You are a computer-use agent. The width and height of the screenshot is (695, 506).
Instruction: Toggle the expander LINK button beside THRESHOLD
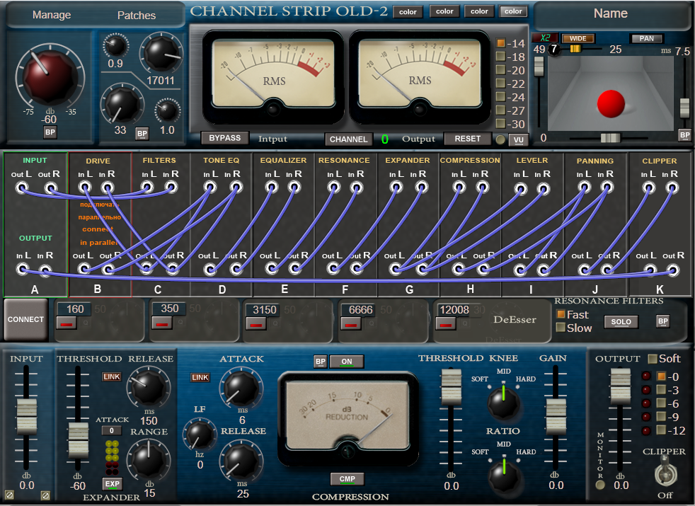click(112, 376)
